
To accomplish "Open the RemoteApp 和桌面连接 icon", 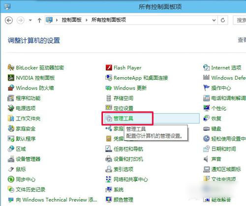I will [109, 78].
